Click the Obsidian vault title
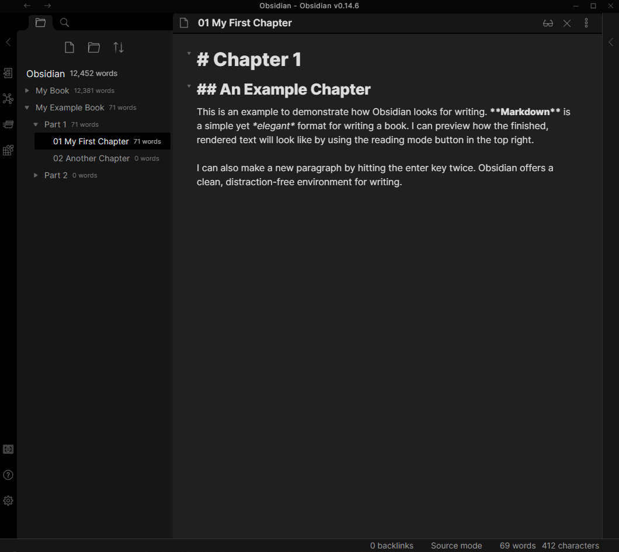The image size is (619, 552). point(46,74)
